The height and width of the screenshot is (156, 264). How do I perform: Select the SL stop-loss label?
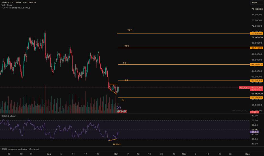click(x=124, y=100)
